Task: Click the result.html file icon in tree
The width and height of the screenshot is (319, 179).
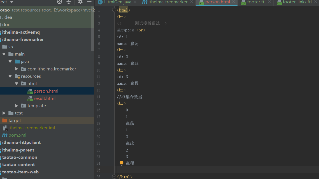Action: (30, 98)
